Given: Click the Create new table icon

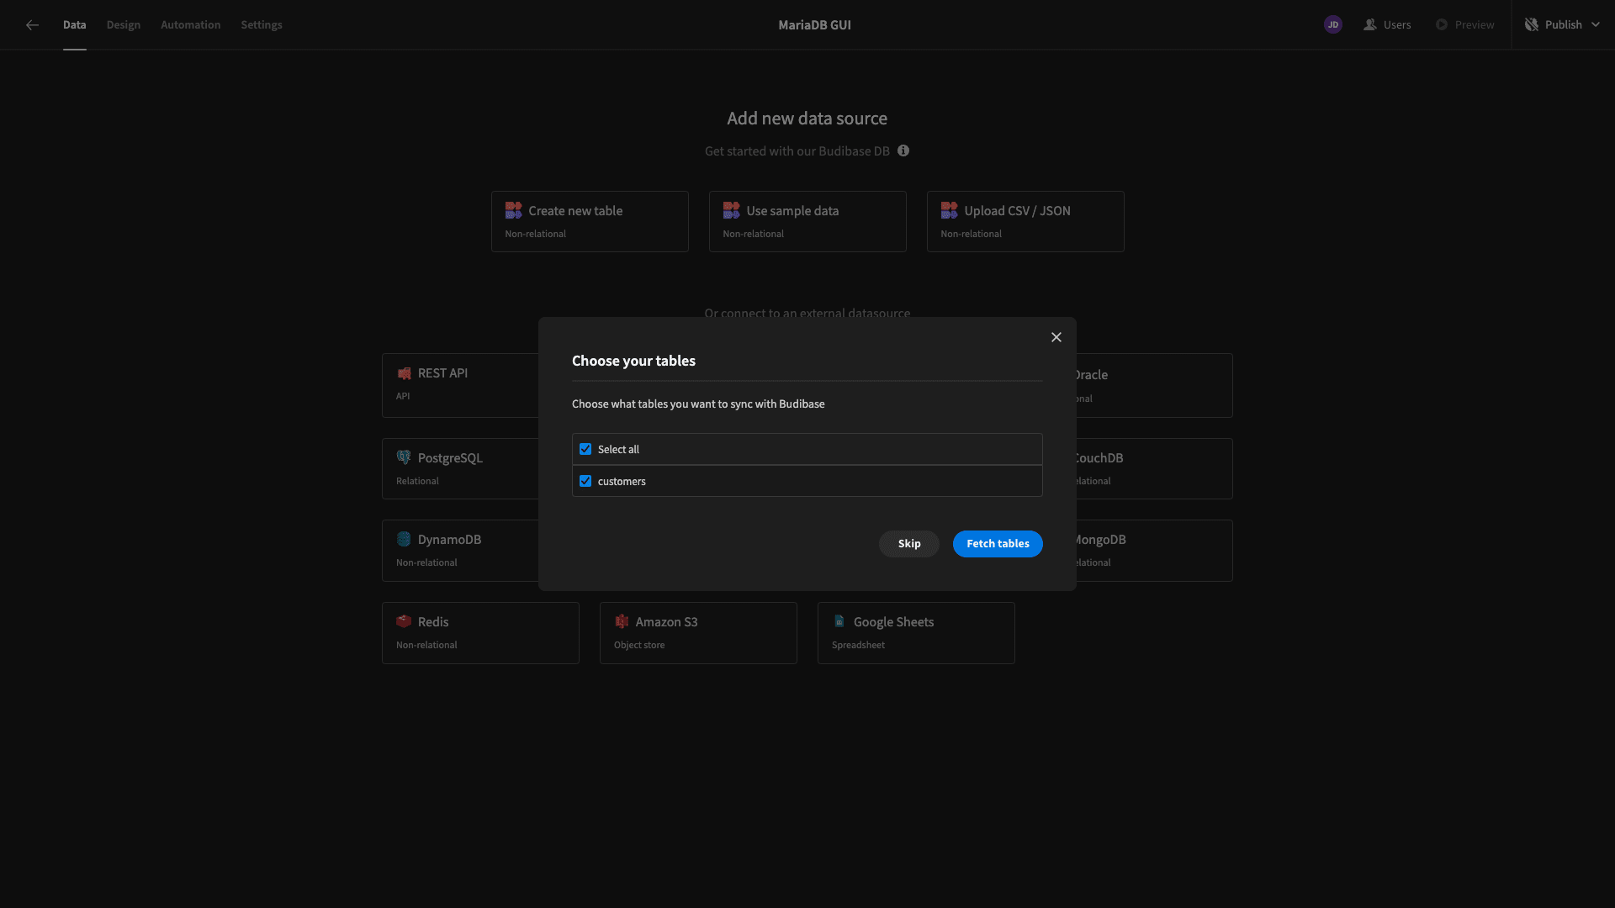Looking at the screenshot, I should point(513,210).
